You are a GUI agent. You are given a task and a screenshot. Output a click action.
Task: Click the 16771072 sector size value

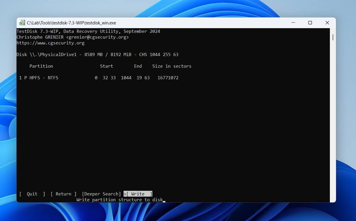[x=168, y=78]
